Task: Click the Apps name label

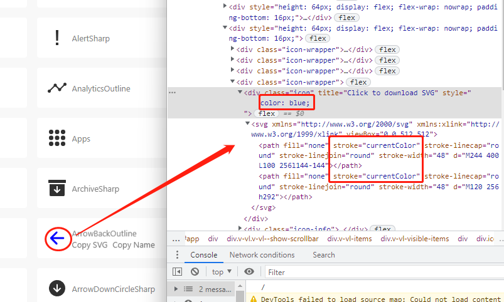Action: tap(81, 139)
